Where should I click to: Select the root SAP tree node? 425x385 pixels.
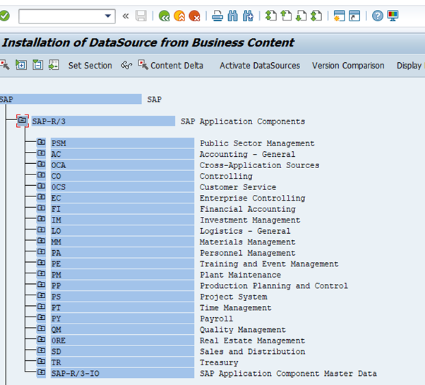pyautogui.click(x=71, y=99)
